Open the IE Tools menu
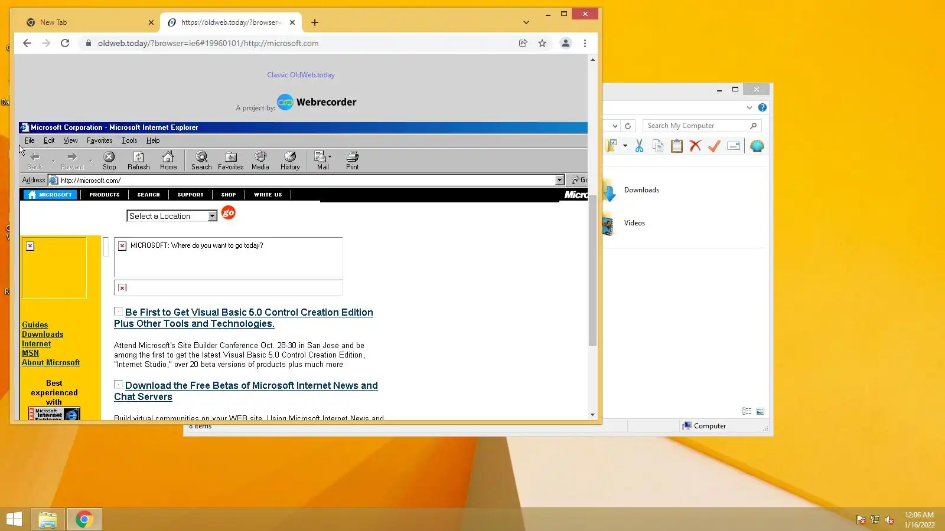 [129, 140]
